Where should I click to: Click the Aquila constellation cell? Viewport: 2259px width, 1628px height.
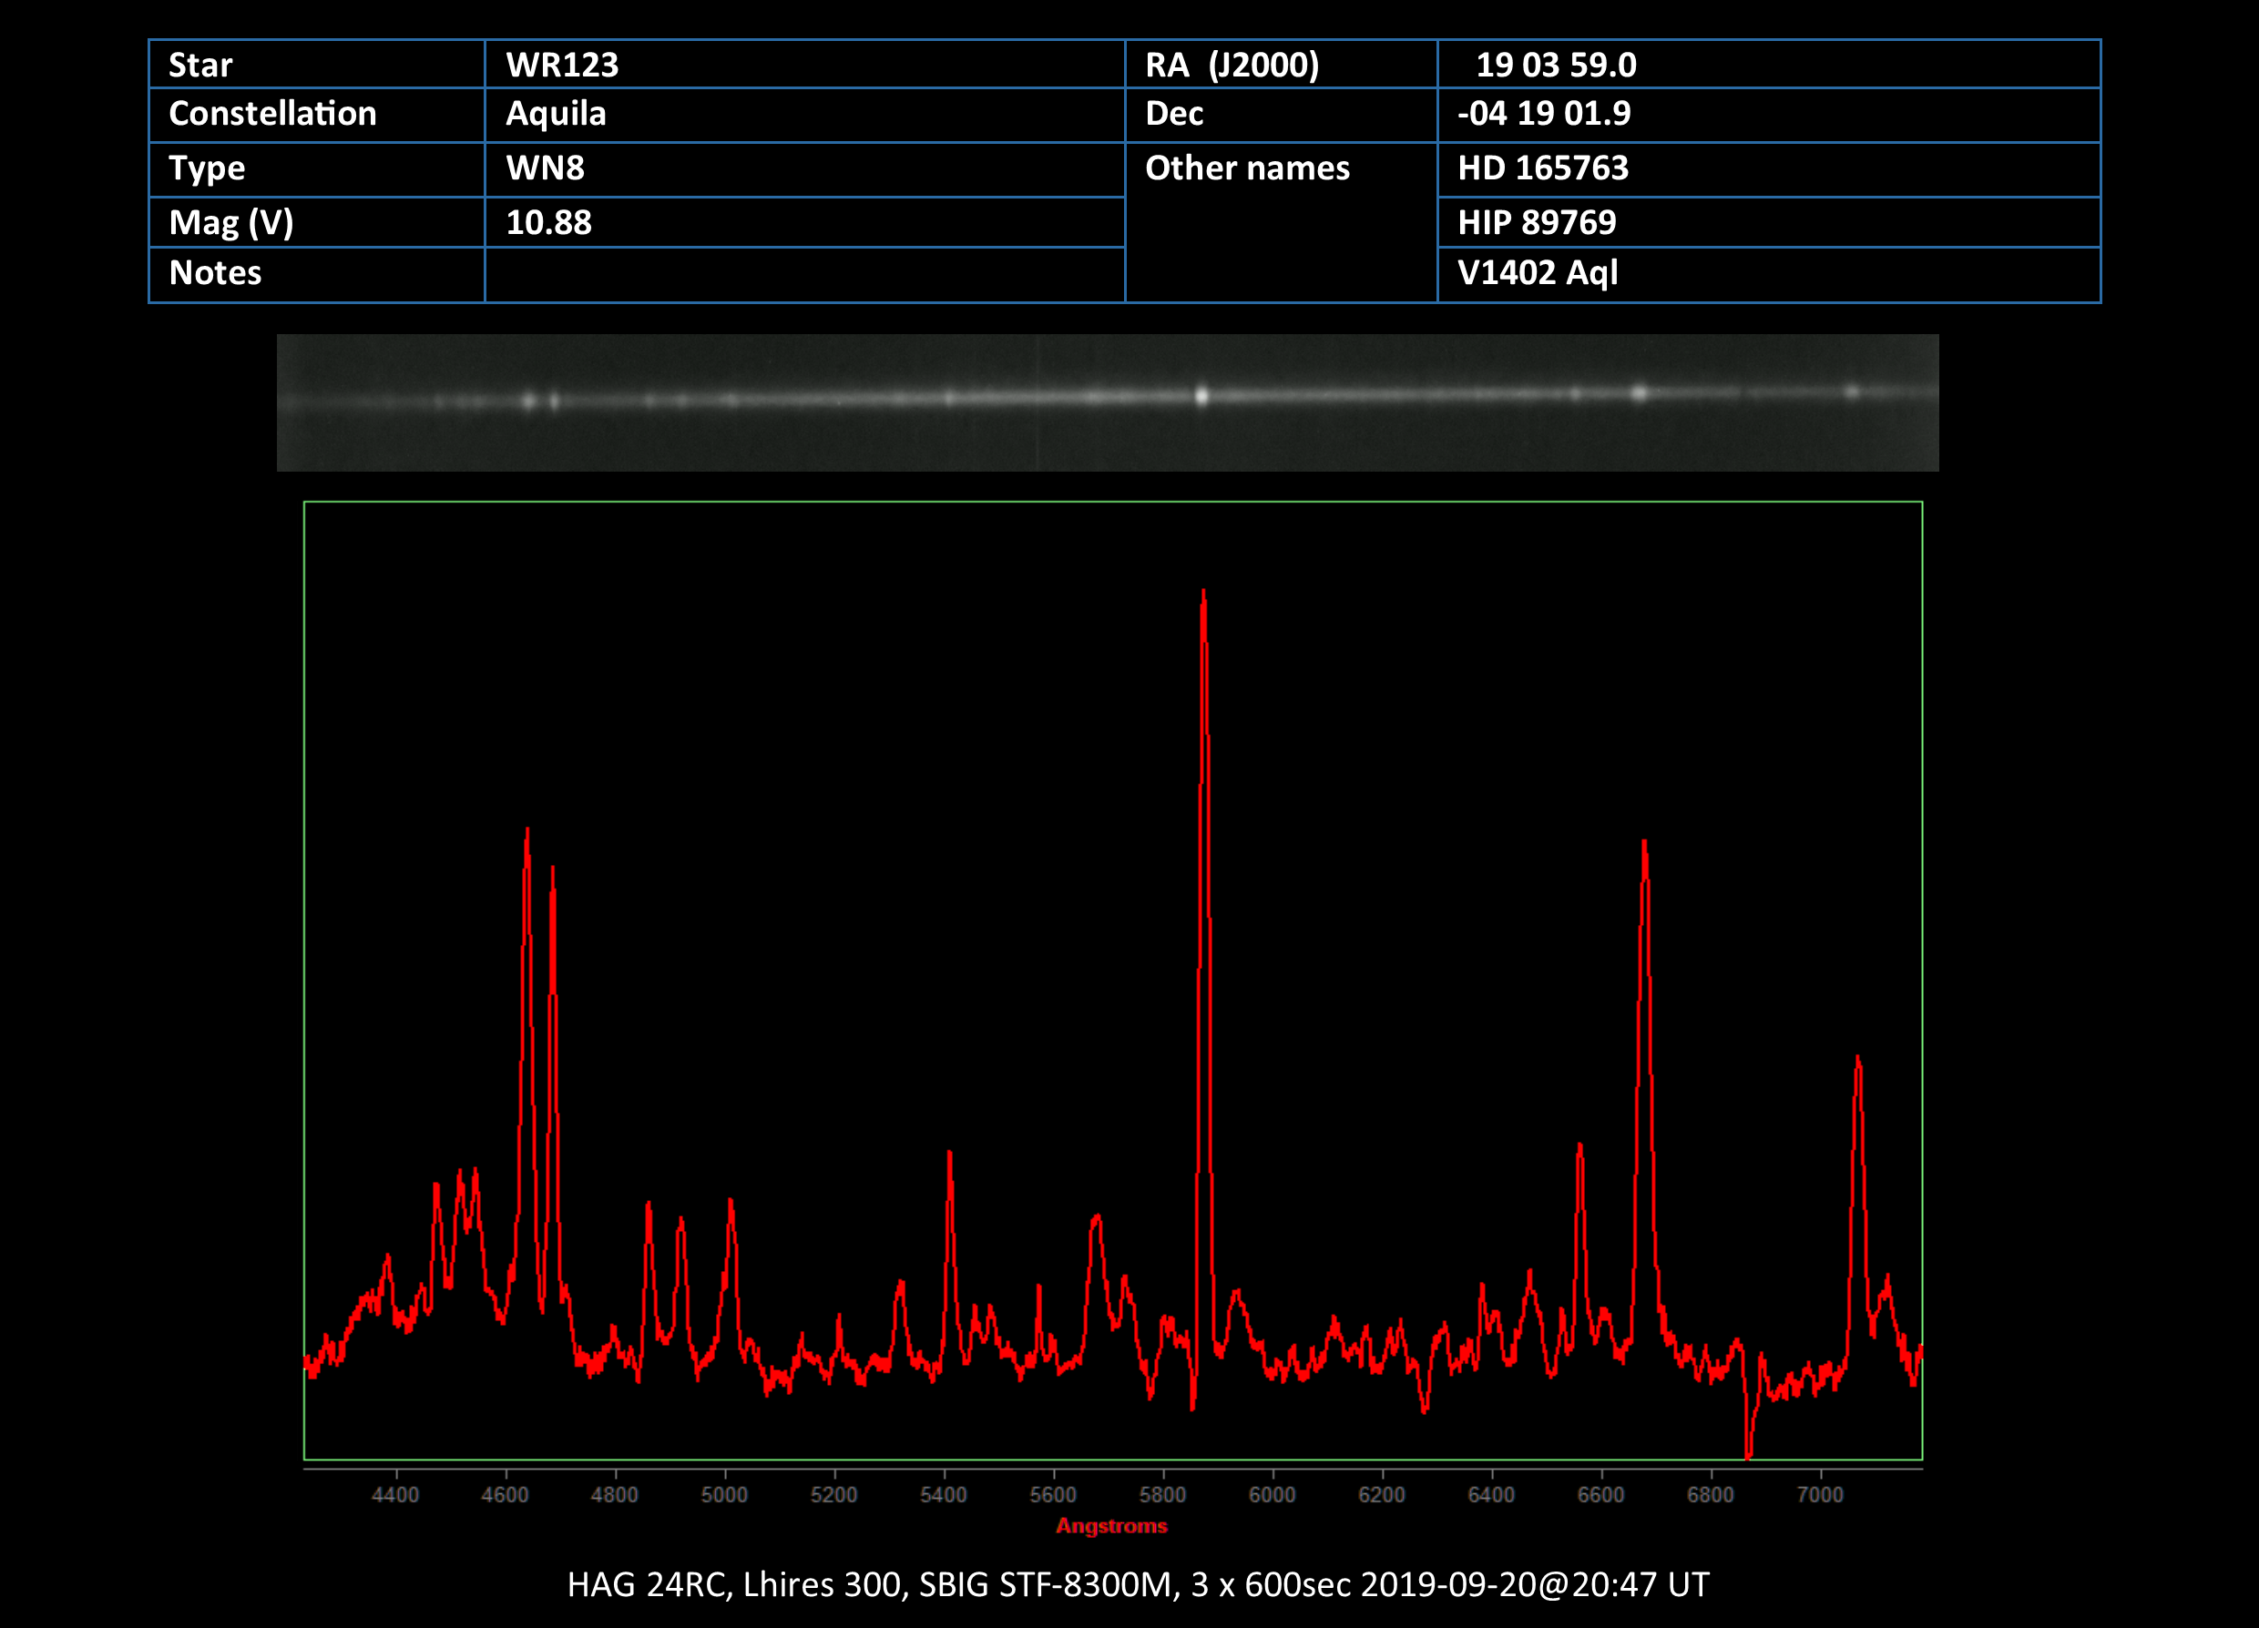click(556, 114)
